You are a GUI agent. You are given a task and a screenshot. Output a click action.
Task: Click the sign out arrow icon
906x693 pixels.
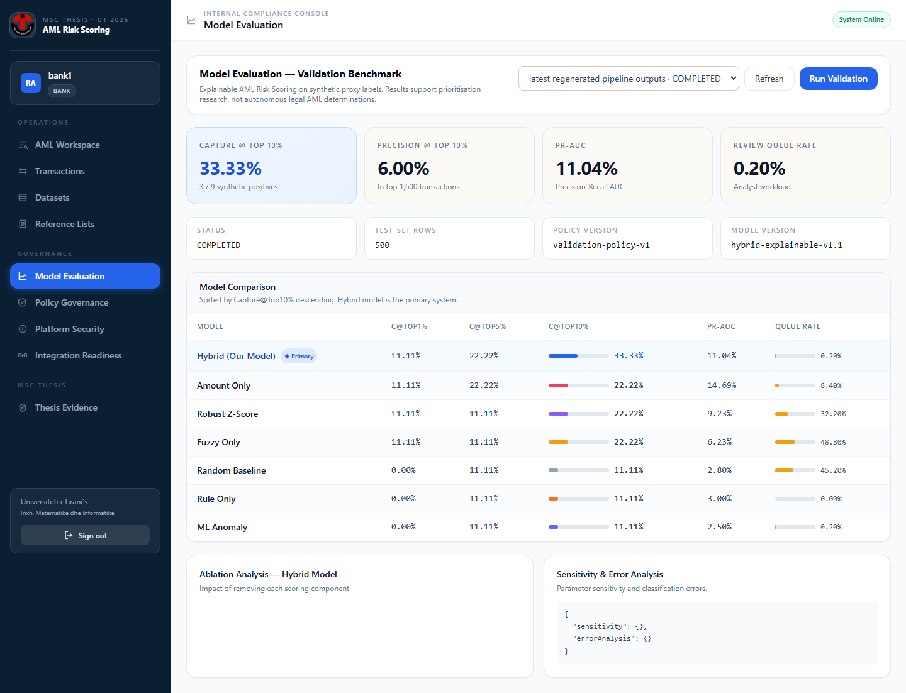pyautogui.click(x=69, y=535)
